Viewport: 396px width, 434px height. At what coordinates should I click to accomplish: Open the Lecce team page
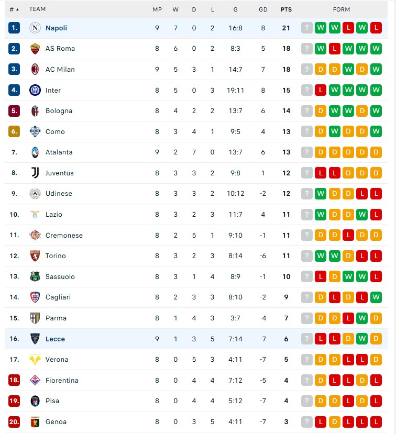pos(55,339)
